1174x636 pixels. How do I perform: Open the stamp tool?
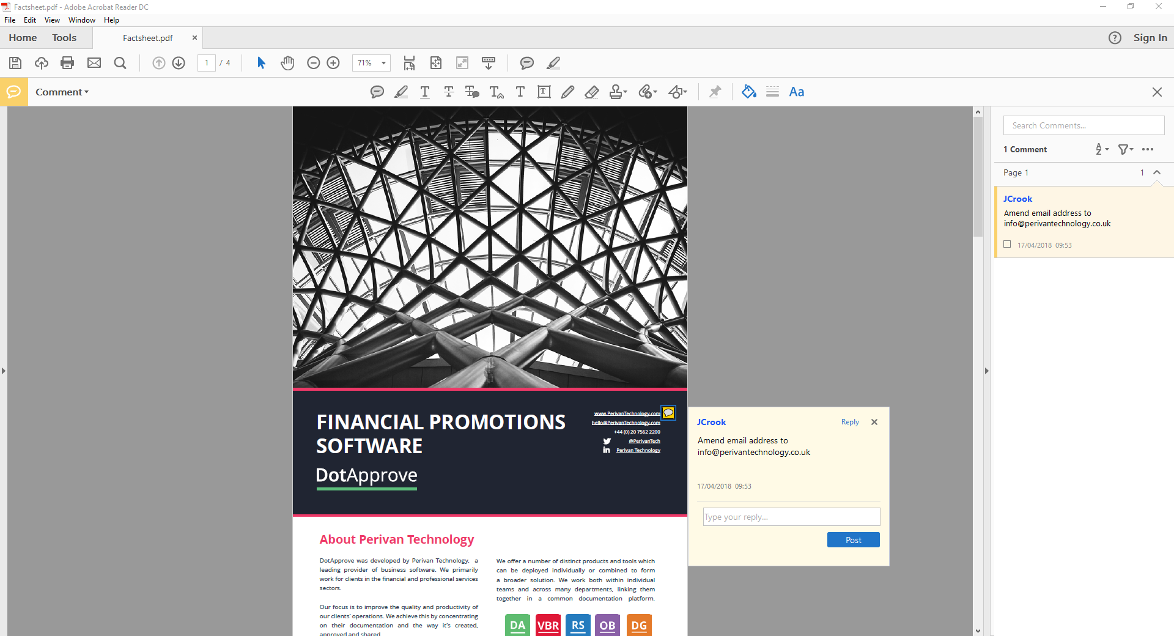point(618,92)
